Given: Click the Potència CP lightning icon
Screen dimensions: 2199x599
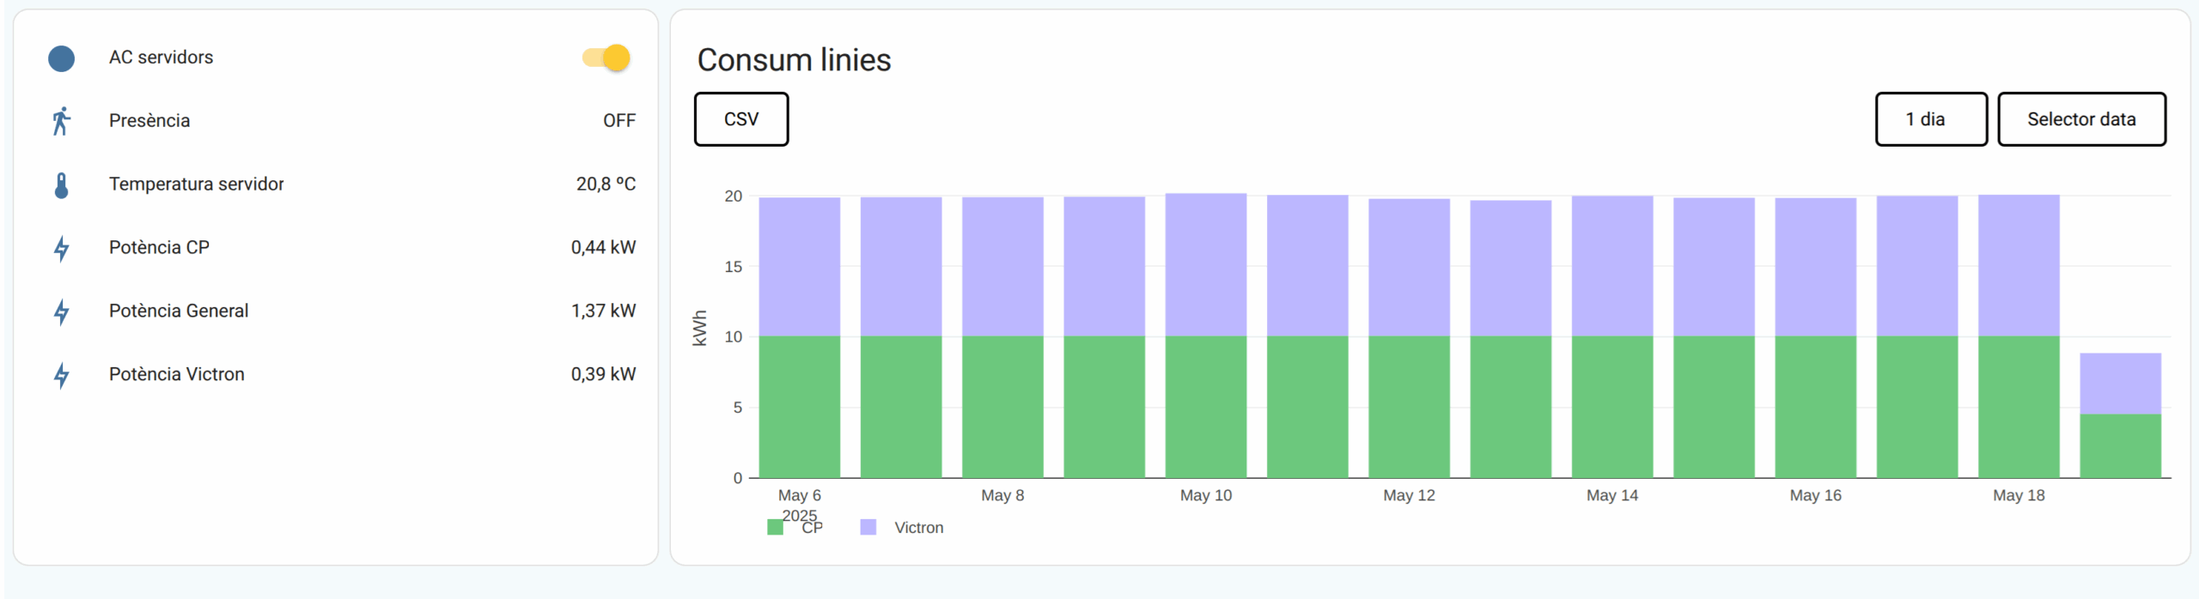Looking at the screenshot, I should tap(61, 248).
